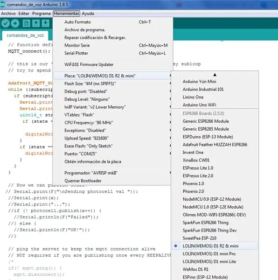
Task: Select SweetPea ESP-210 board
Action: pos(215,238)
